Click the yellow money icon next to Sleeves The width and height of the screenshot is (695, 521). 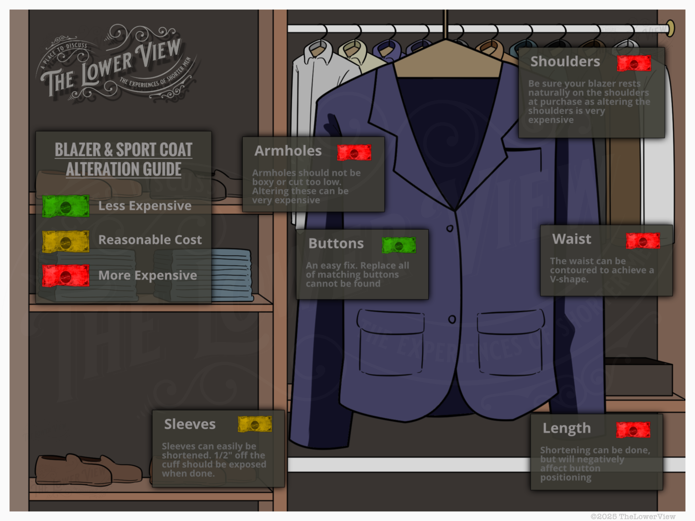click(254, 424)
